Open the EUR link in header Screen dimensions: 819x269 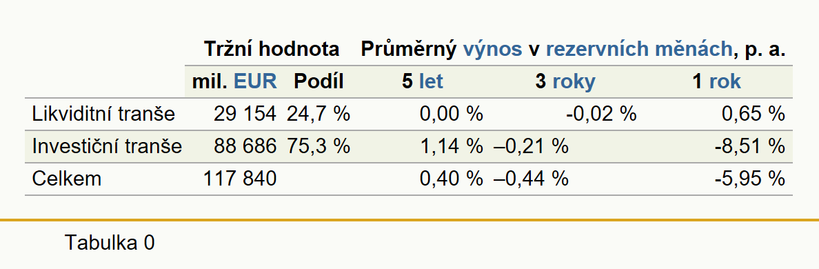pos(255,81)
